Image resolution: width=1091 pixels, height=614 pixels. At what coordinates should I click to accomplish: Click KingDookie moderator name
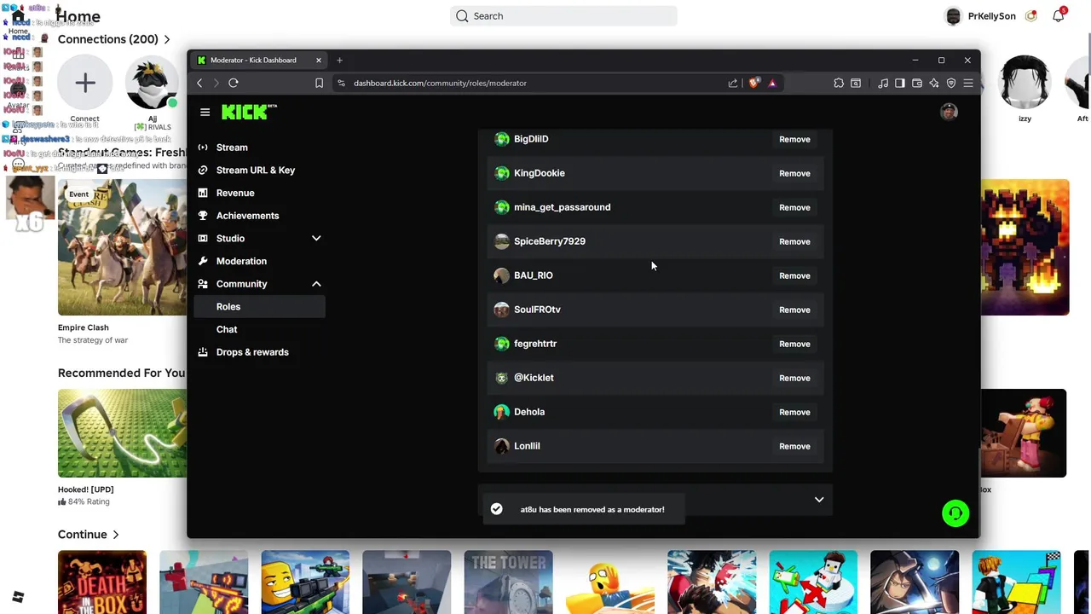click(x=540, y=173)
